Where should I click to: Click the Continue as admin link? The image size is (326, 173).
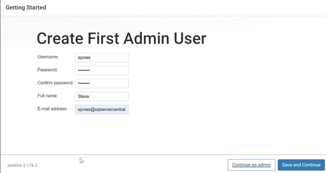[251, 165]
